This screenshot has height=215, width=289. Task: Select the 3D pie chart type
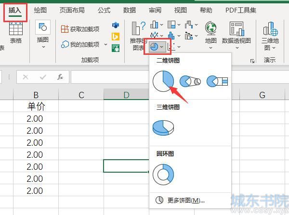coord(163,128)
